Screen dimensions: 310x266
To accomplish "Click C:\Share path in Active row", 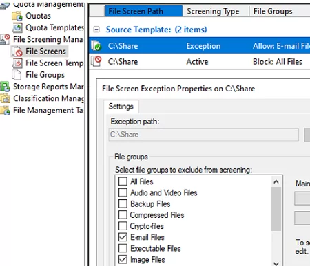I will click(123, 62).
